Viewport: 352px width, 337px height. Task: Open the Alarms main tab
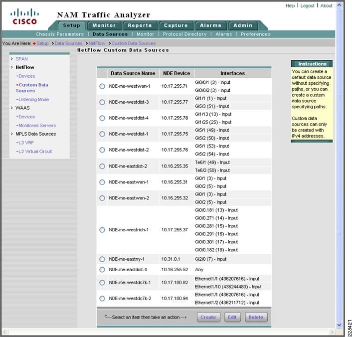[x=210, y=25]
